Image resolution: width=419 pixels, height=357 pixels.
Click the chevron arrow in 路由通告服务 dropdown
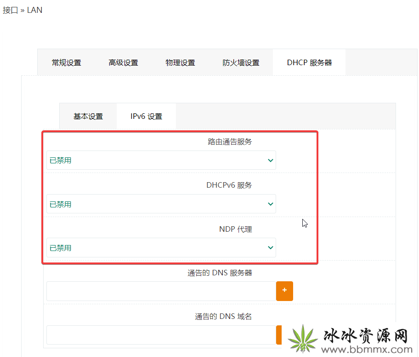point(271,160)
